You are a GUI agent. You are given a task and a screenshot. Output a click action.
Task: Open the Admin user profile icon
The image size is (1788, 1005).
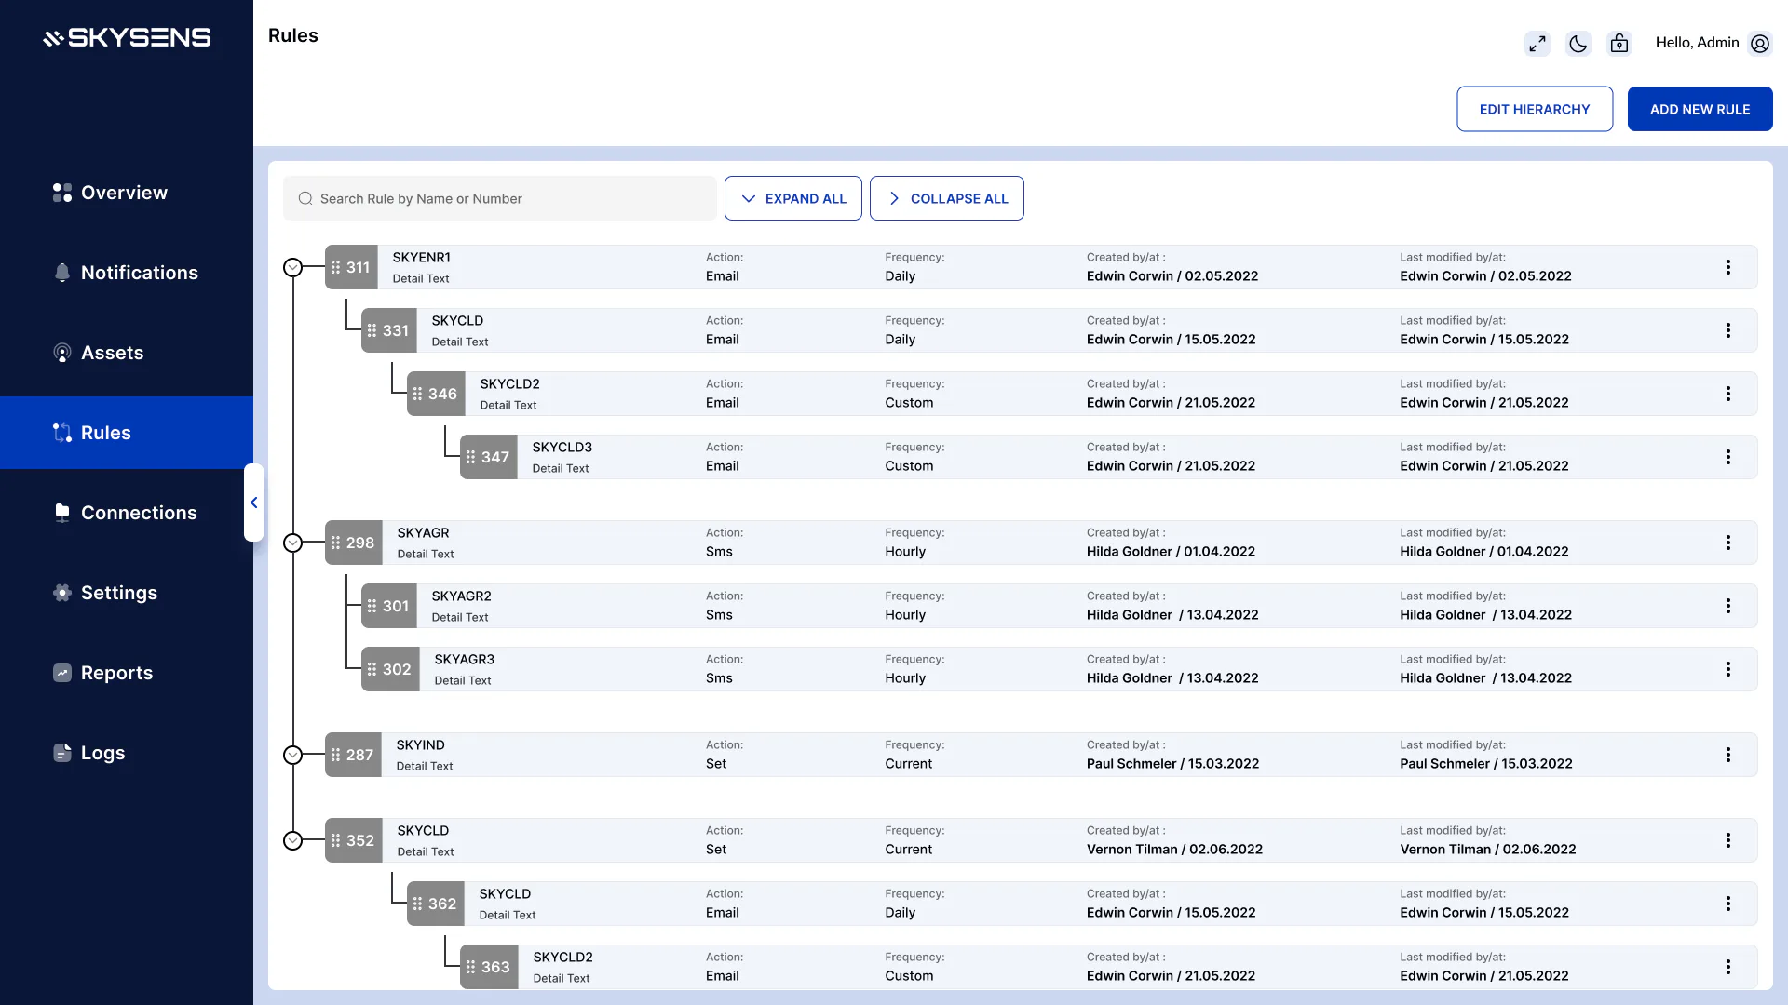[1759, 44]
